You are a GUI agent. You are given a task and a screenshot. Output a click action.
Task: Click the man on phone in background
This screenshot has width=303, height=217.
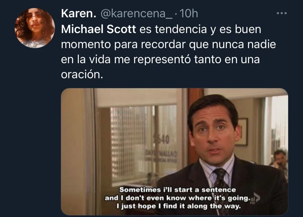[279, 159]
